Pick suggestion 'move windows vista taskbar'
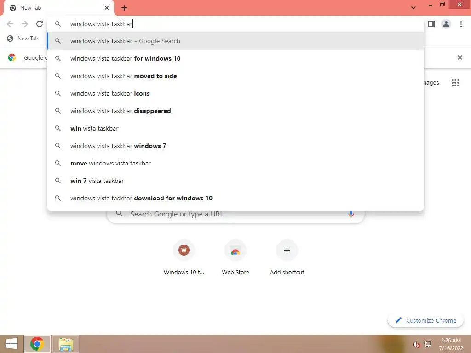471x353 pixels. click(x=235, y=163)
